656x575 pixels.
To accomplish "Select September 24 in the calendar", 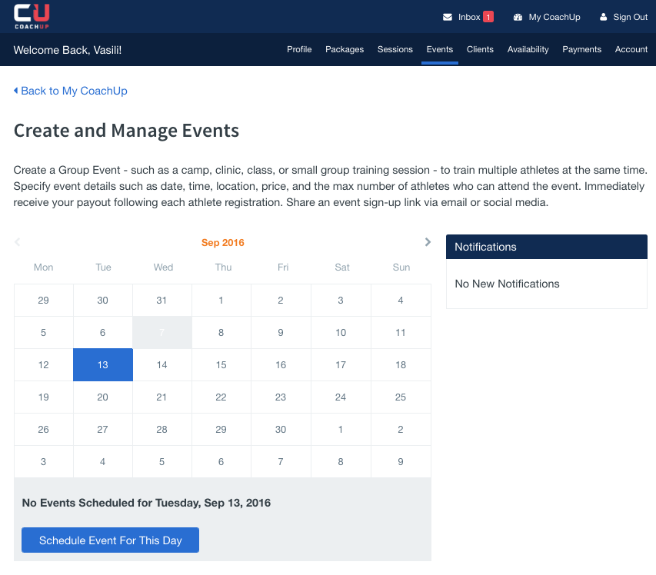I will tap(341, 397).
